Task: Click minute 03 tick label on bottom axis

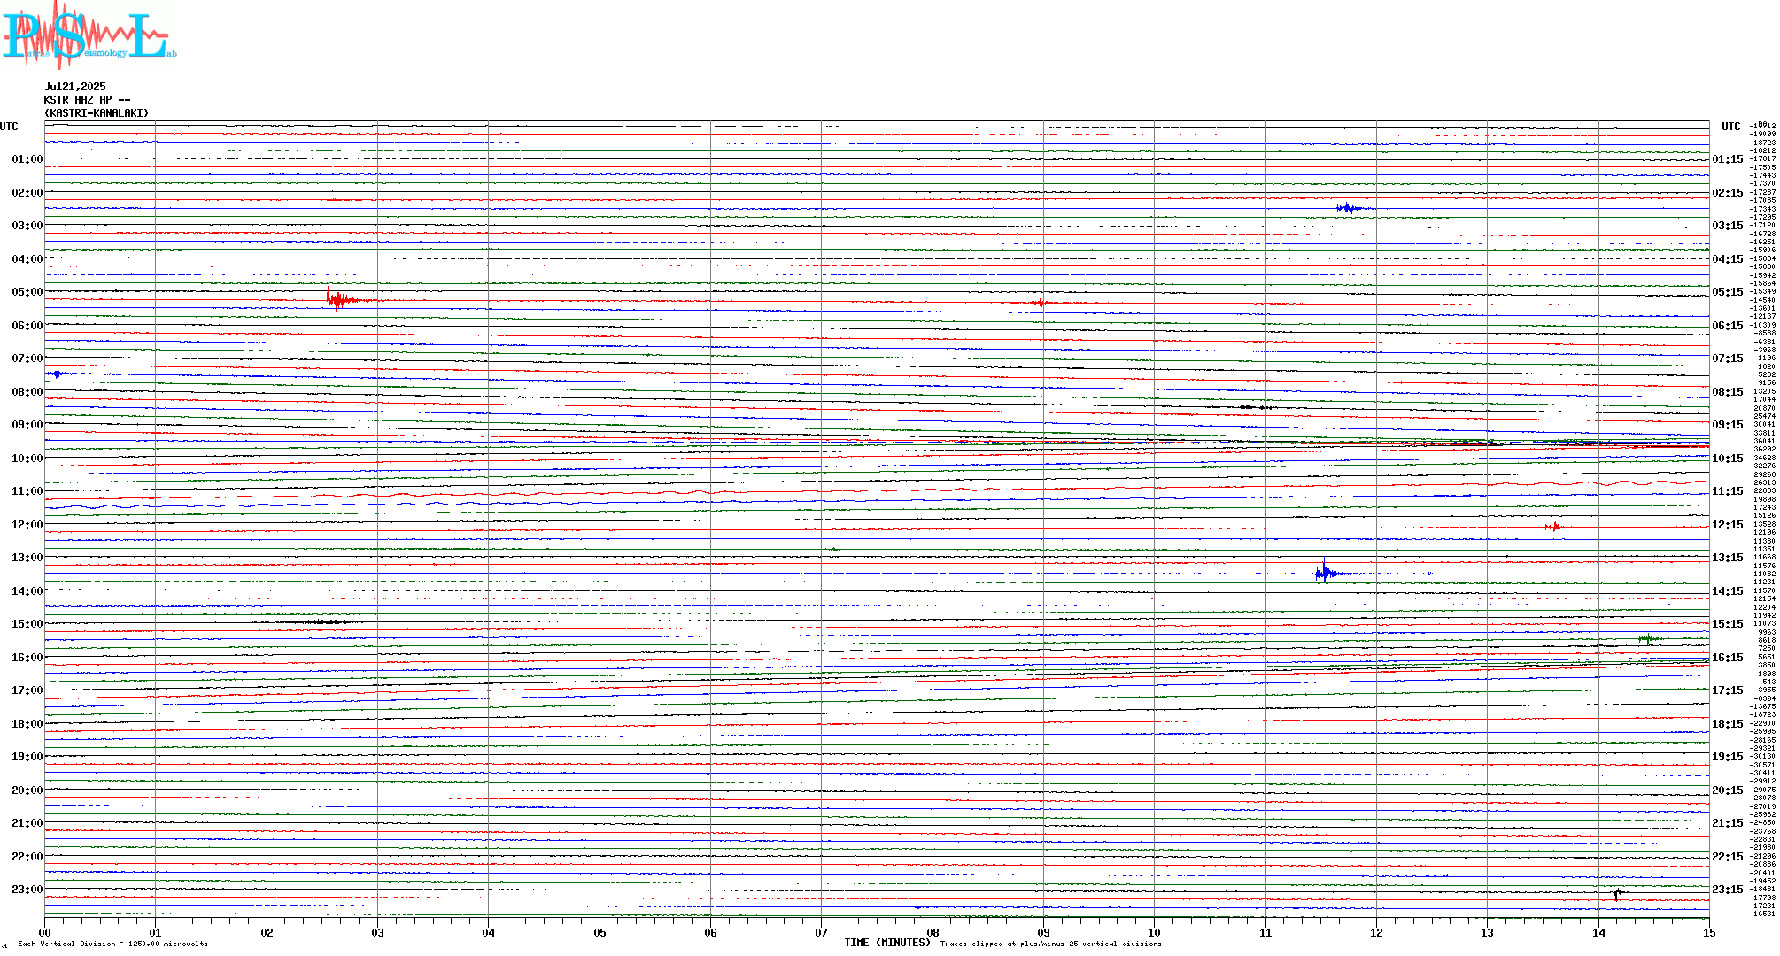Action: tap(377, 932)
